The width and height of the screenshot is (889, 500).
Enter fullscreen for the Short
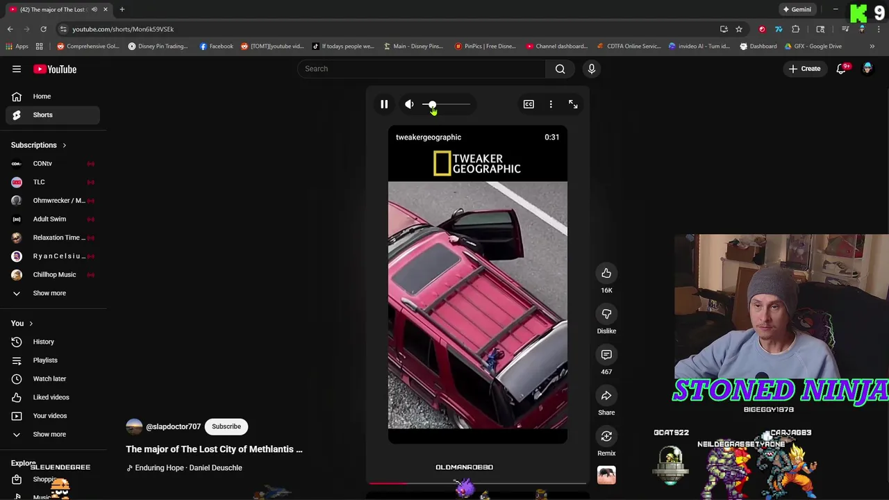point(573,104)
